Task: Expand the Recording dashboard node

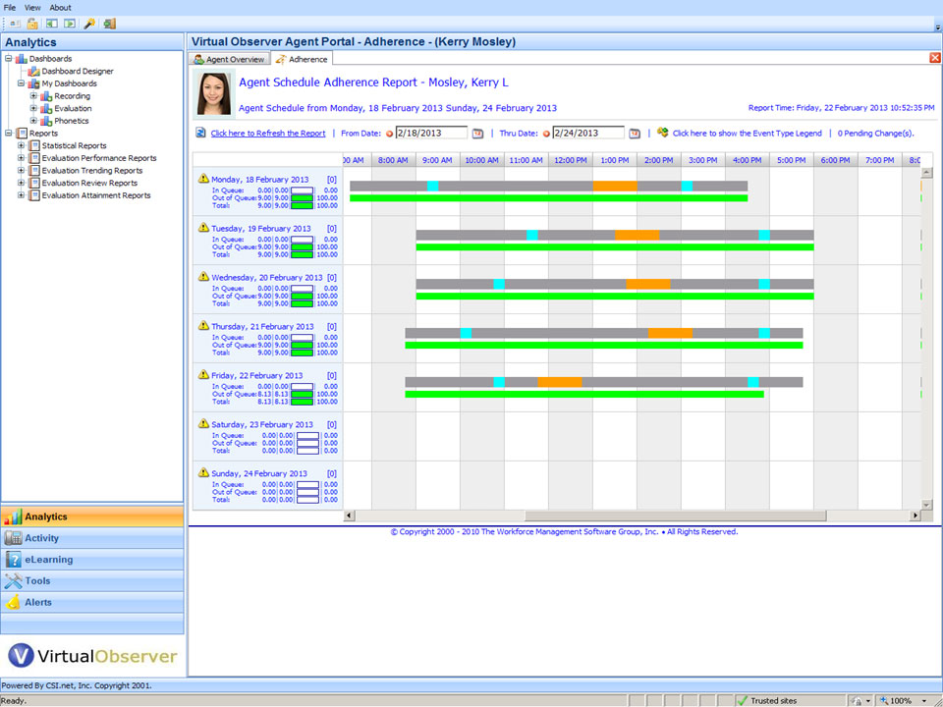Action: (x=33, y=95)
